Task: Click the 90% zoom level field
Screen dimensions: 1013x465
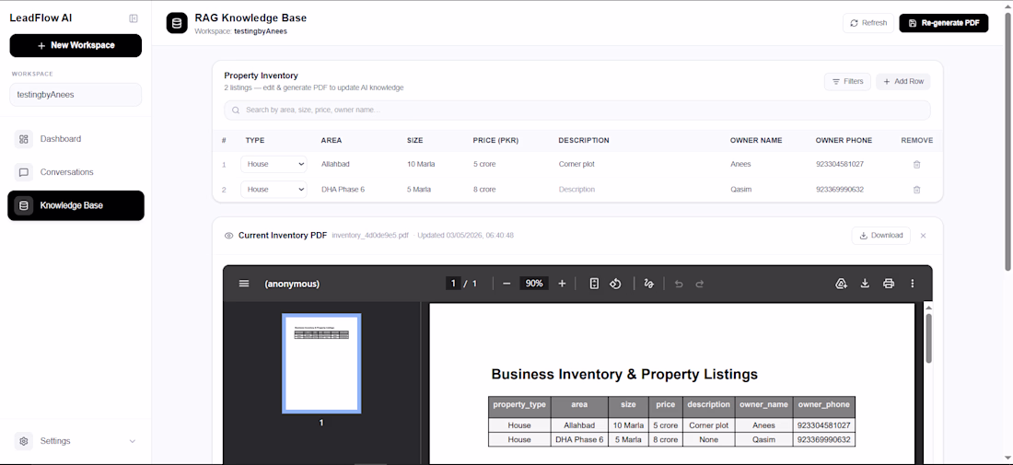Action: pos(534,284)
